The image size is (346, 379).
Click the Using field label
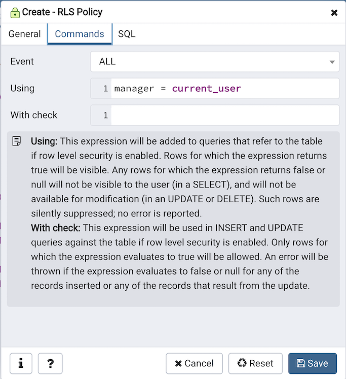click(23, 88)
